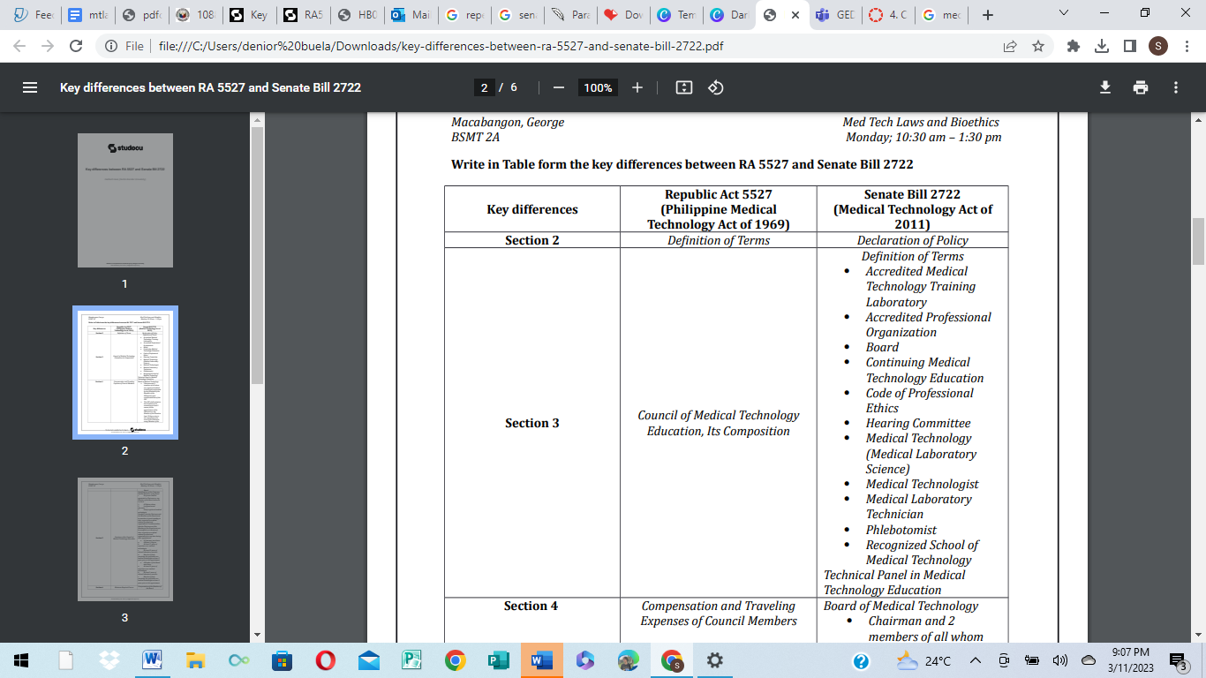The width and height of the screenshot is (1206, 678).
Task: Print the PDF document
Action: [x=1141, y=87]
